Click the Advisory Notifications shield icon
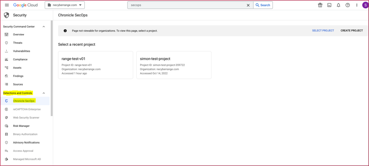369x166 pixels. click(6, 143)
